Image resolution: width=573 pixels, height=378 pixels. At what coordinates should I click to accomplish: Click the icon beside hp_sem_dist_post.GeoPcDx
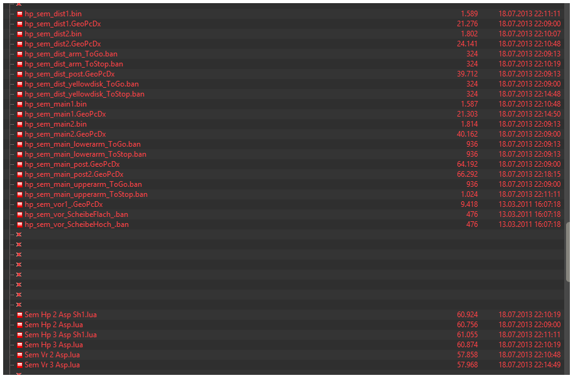pyautogui.click(x=19, y=74)
